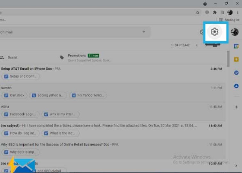Open the Can.docx attachment chip
242x173 pixels.
[x=14, y=95]
